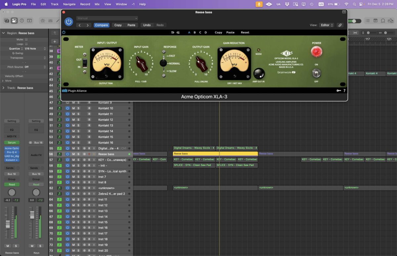Open the Note Pads icon at top right
The image size is (397, 256).
[375, 20]
